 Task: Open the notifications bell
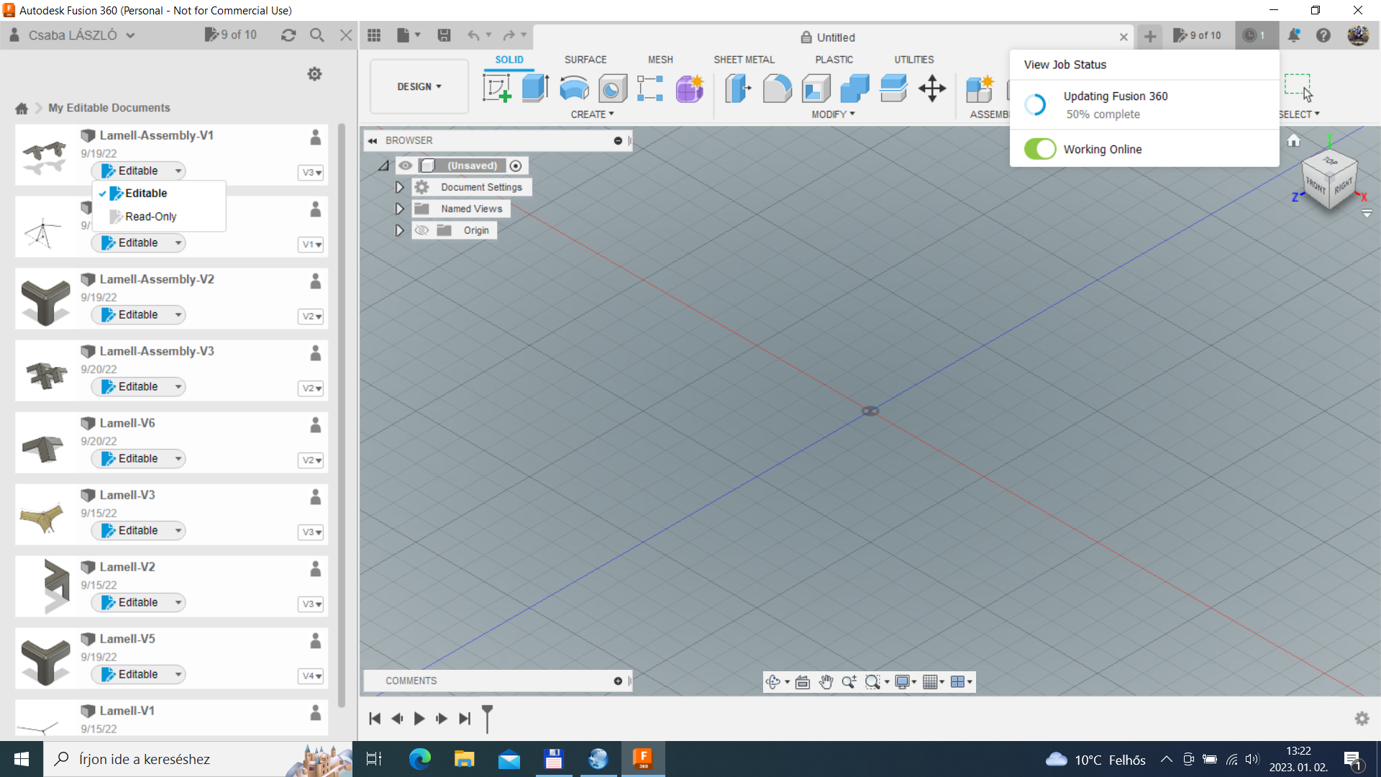click(1294, 35)
